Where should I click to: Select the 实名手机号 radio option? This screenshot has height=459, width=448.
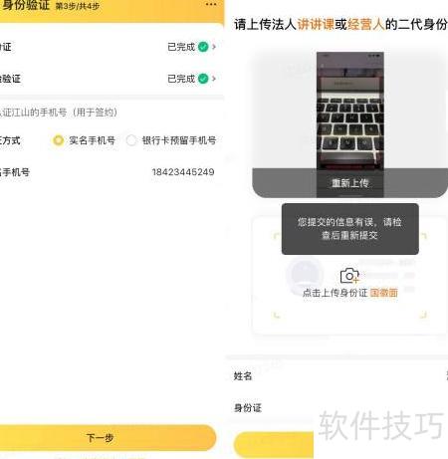58,140
